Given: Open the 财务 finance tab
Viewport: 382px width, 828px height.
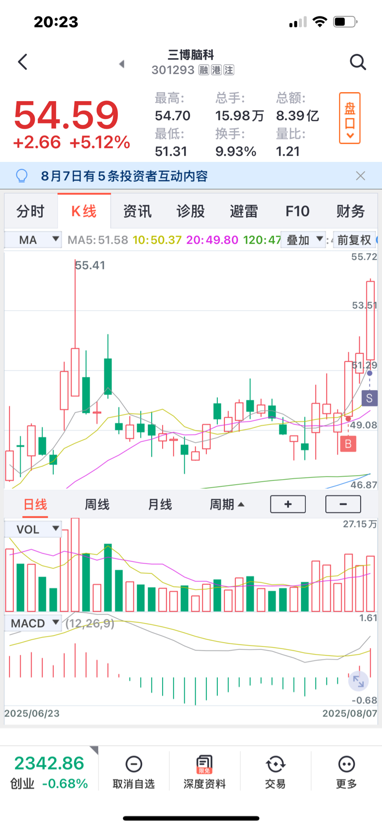Looking at the screenshot, I should tap(351, 211).
